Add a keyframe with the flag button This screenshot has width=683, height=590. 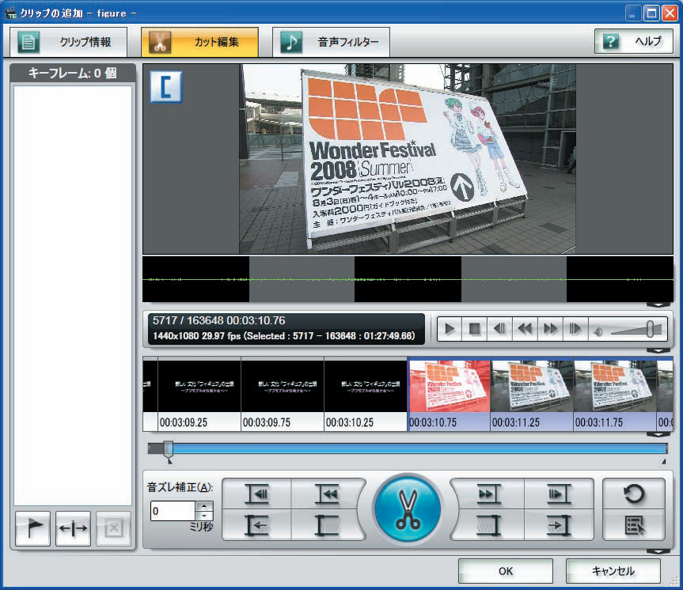pyautogui.click(x=33, y=528)
